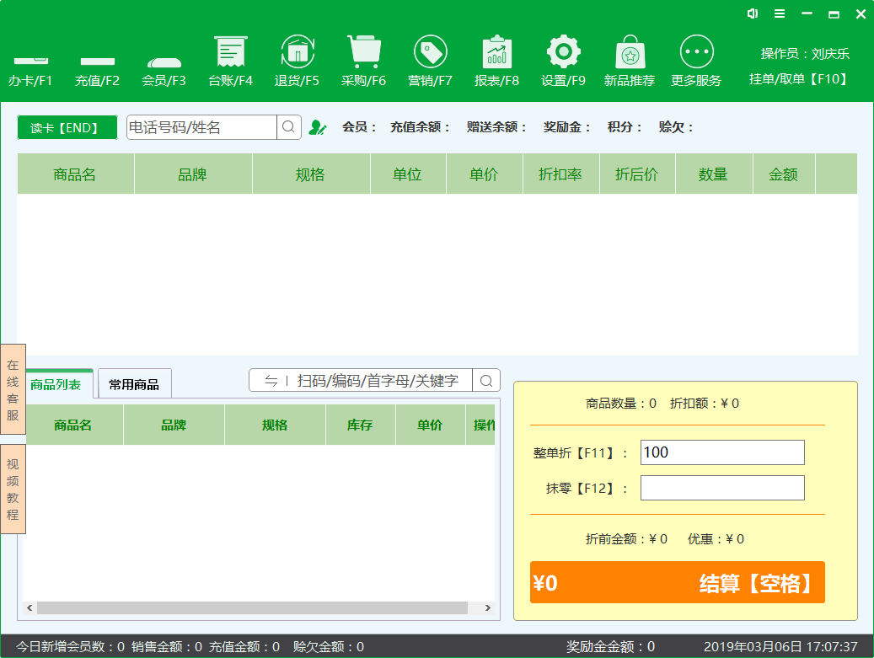Click the 折扣率 column header
The height and width of the screenshot is (658, 874).
[560, 174]
